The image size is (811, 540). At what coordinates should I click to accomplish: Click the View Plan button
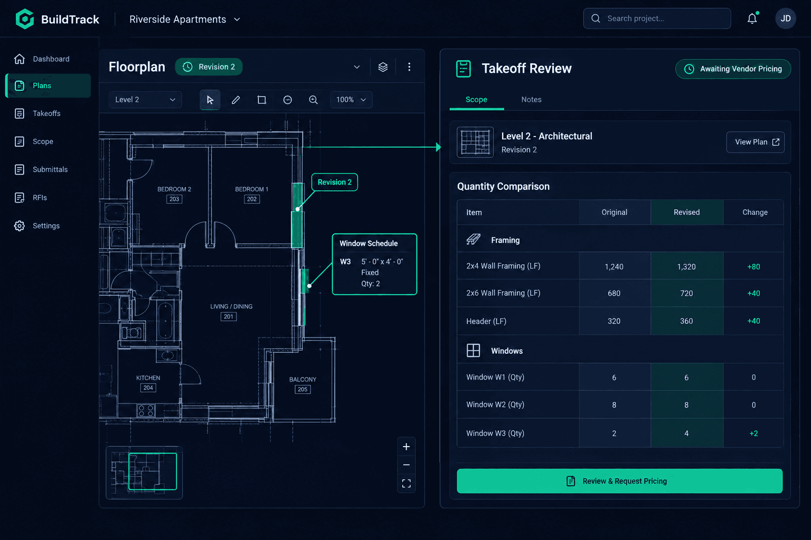tap(755, 142)
